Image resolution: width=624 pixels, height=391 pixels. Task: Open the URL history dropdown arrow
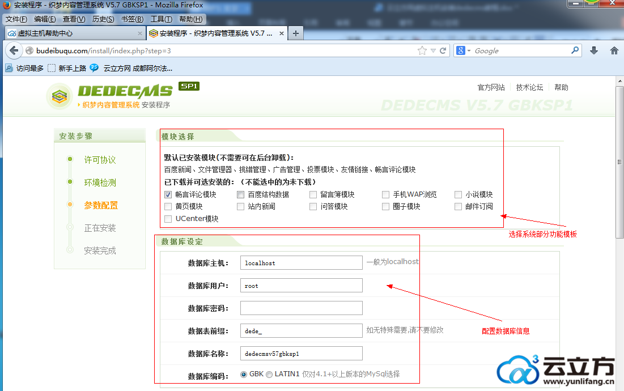(433, 50)
